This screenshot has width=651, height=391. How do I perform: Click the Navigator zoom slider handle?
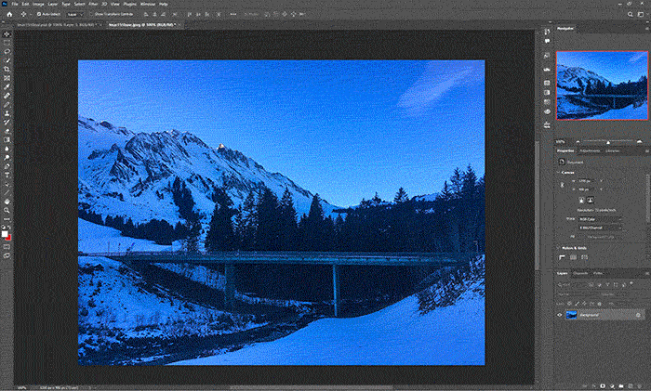pos(608,142)
